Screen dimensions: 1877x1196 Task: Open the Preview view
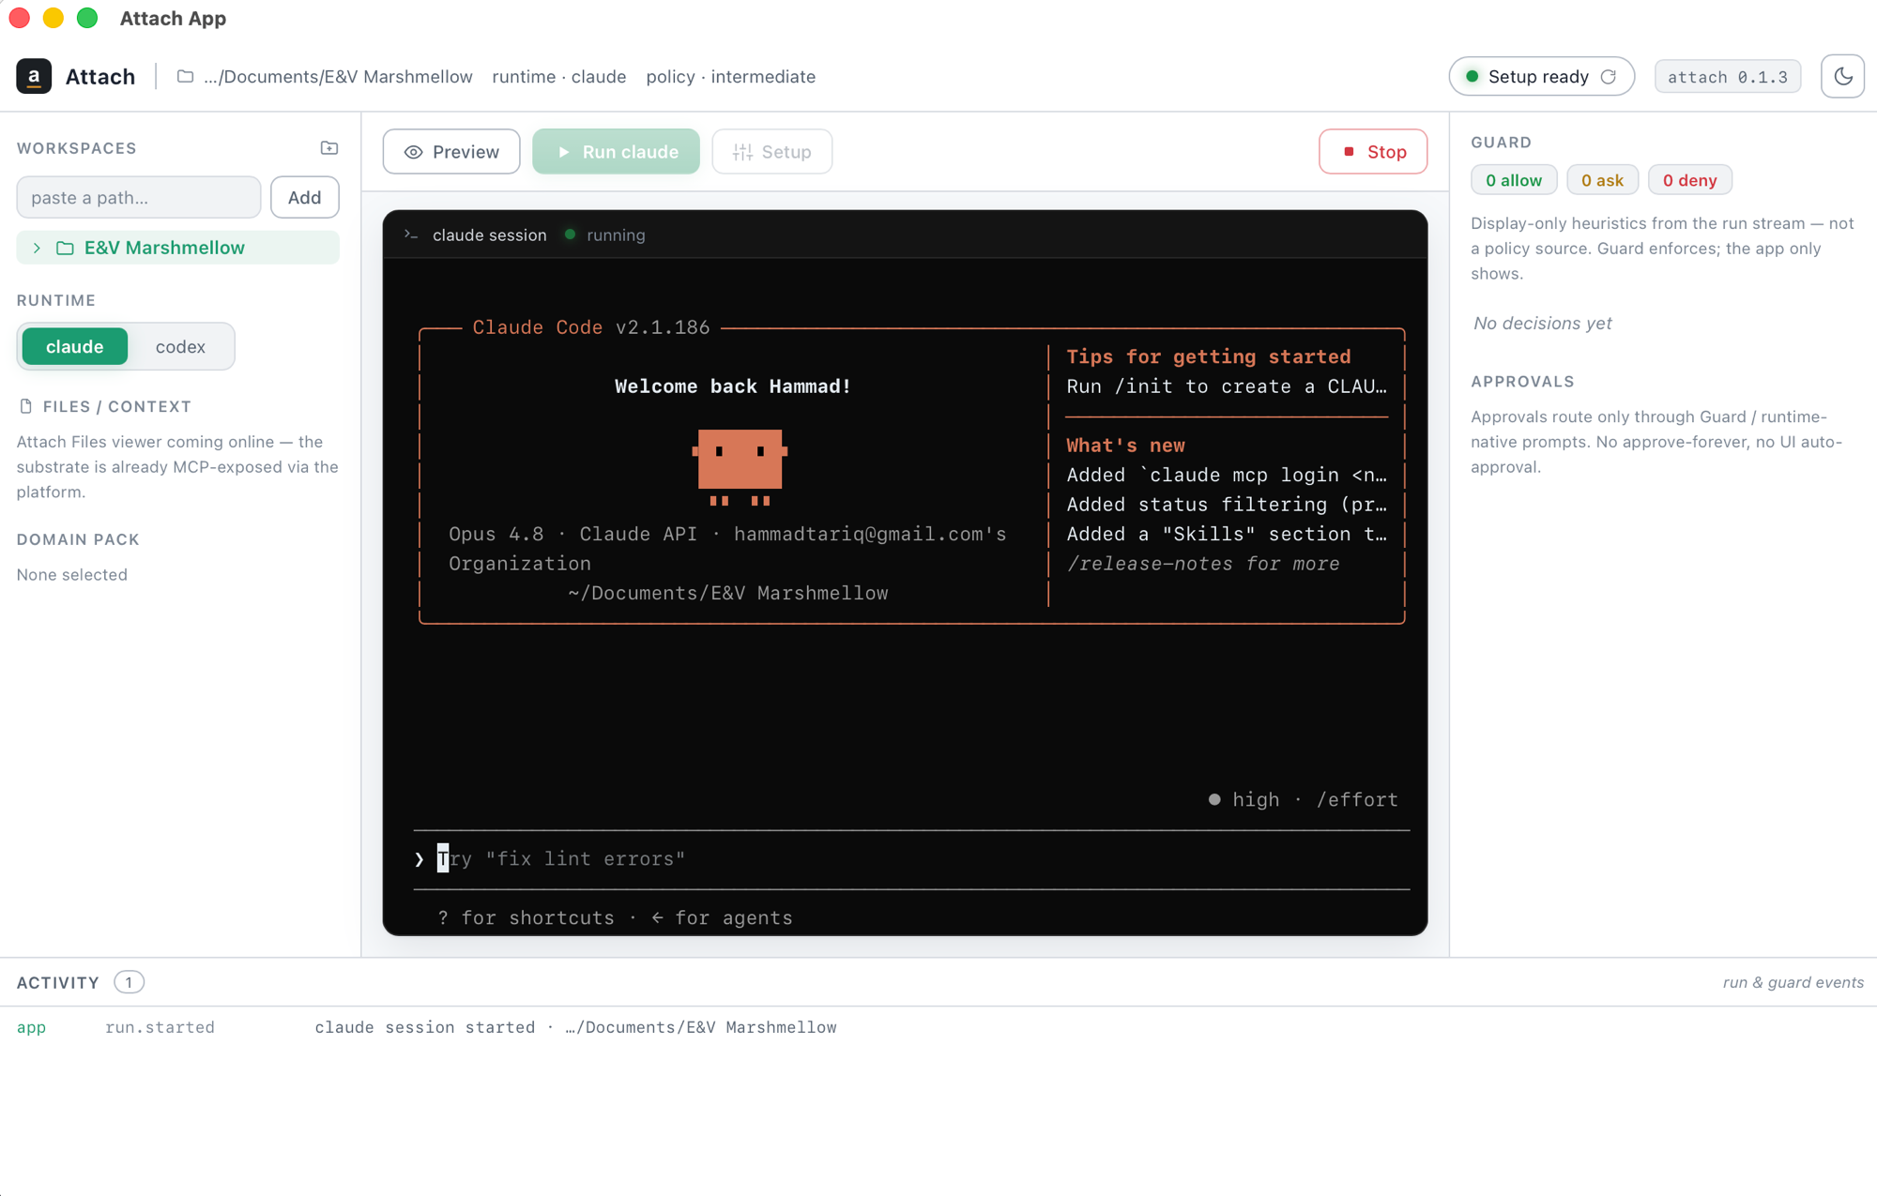click(x=451, y=152)
